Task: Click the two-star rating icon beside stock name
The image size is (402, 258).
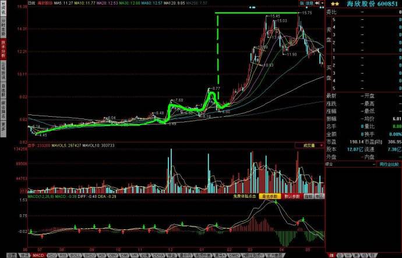Action: [335, 4]
